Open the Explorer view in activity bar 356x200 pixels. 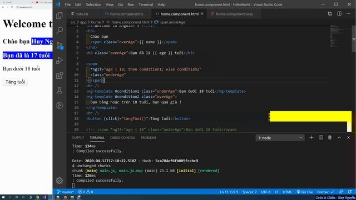(60, 16)
